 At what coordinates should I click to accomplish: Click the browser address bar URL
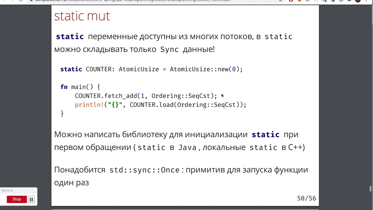[x=133, y=1]
